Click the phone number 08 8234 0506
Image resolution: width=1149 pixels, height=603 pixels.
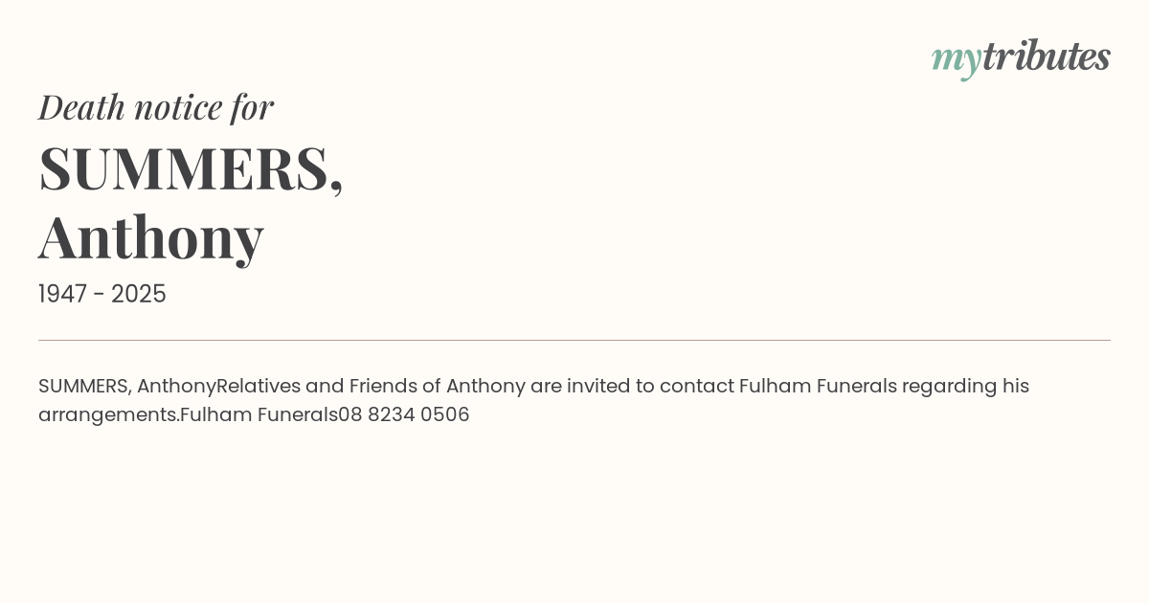point(404,414)
